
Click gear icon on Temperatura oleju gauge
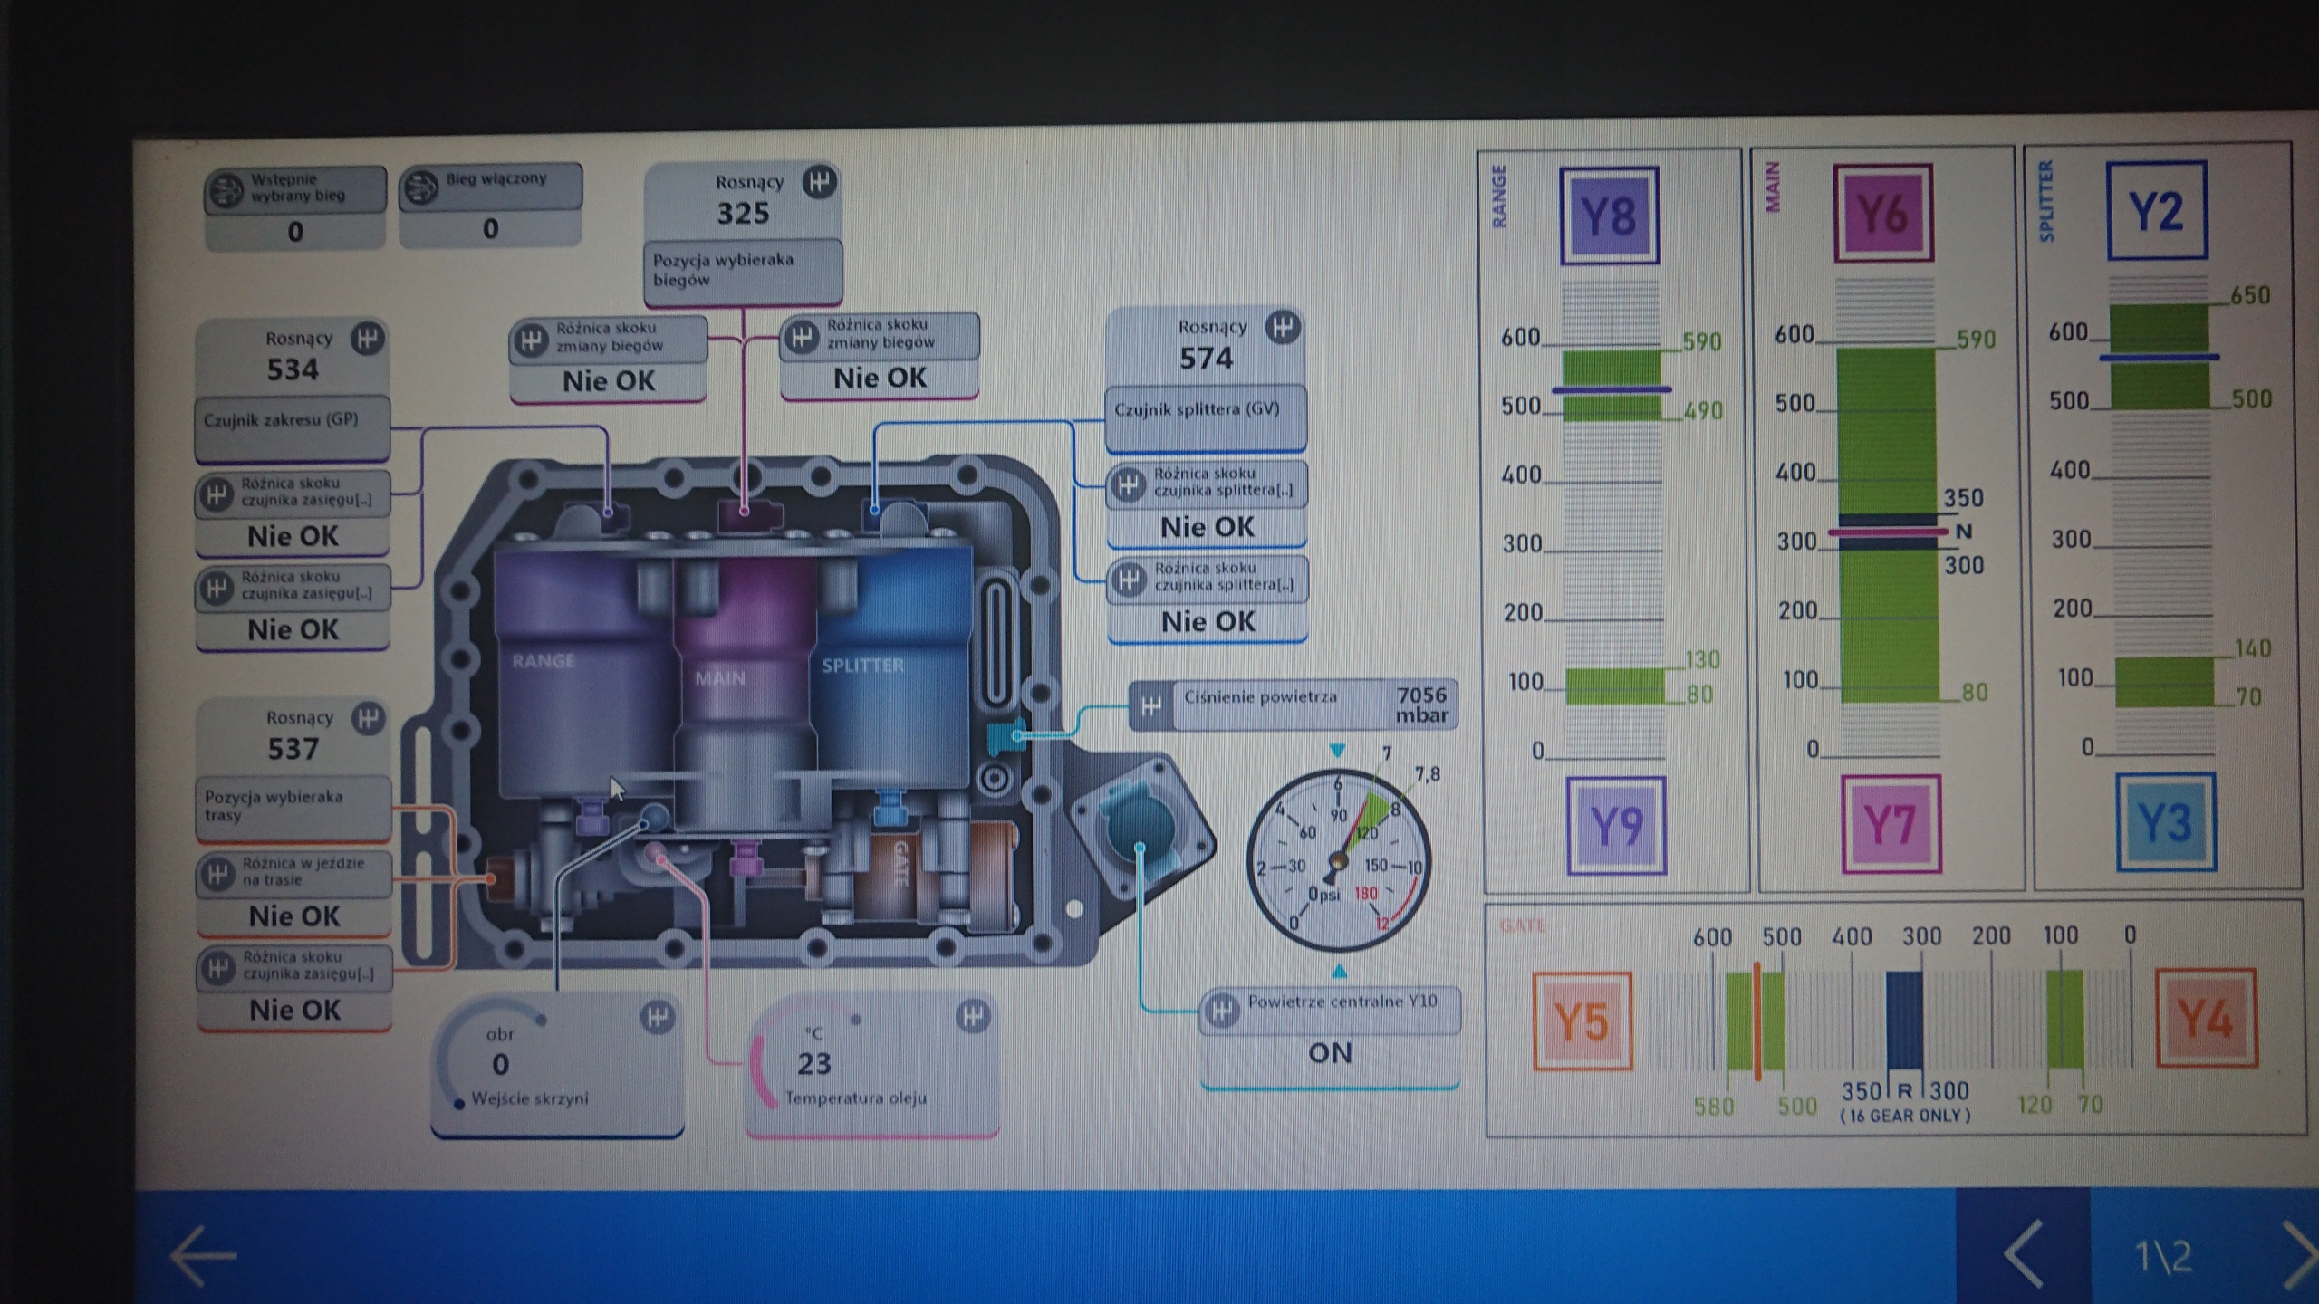(x=973, y=1016)
